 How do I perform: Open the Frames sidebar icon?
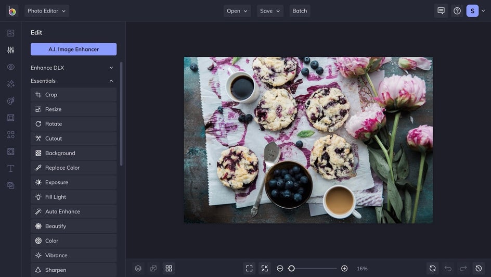(10, 118)
